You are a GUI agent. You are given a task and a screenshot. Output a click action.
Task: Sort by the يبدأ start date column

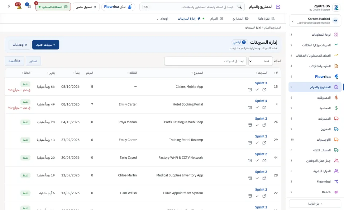click(x=77, y=73)
